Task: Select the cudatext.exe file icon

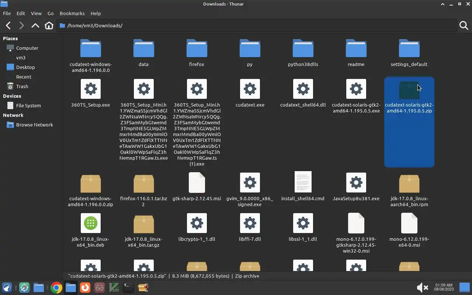Action: click(250, 89)
